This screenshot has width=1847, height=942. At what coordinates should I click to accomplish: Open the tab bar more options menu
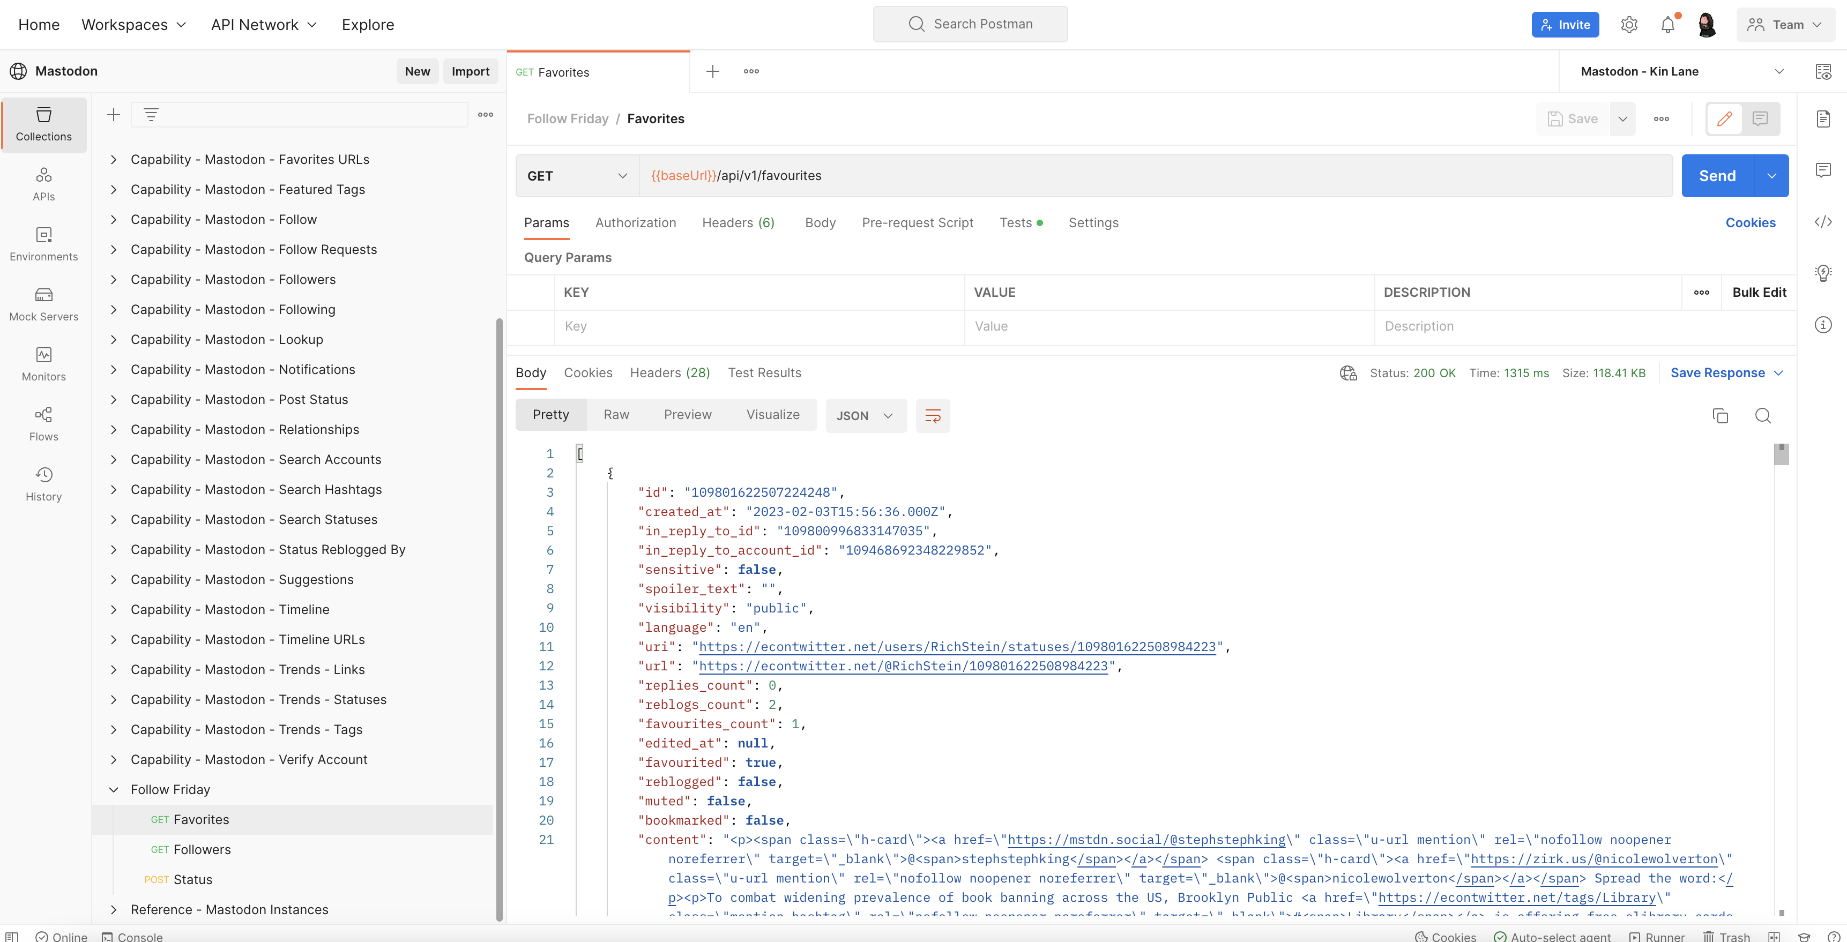click(751, 71)
